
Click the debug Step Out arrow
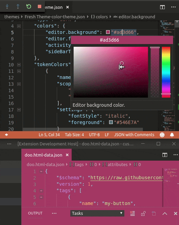click(x=18, y=6)
